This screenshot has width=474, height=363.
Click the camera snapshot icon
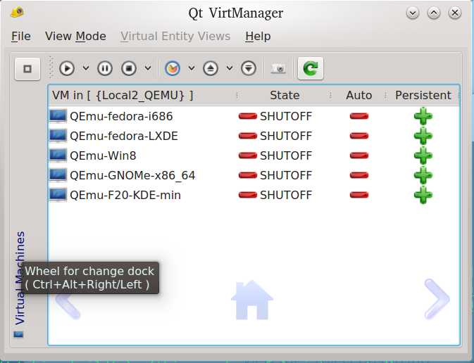pyautogui.click(x=278, y=68)
